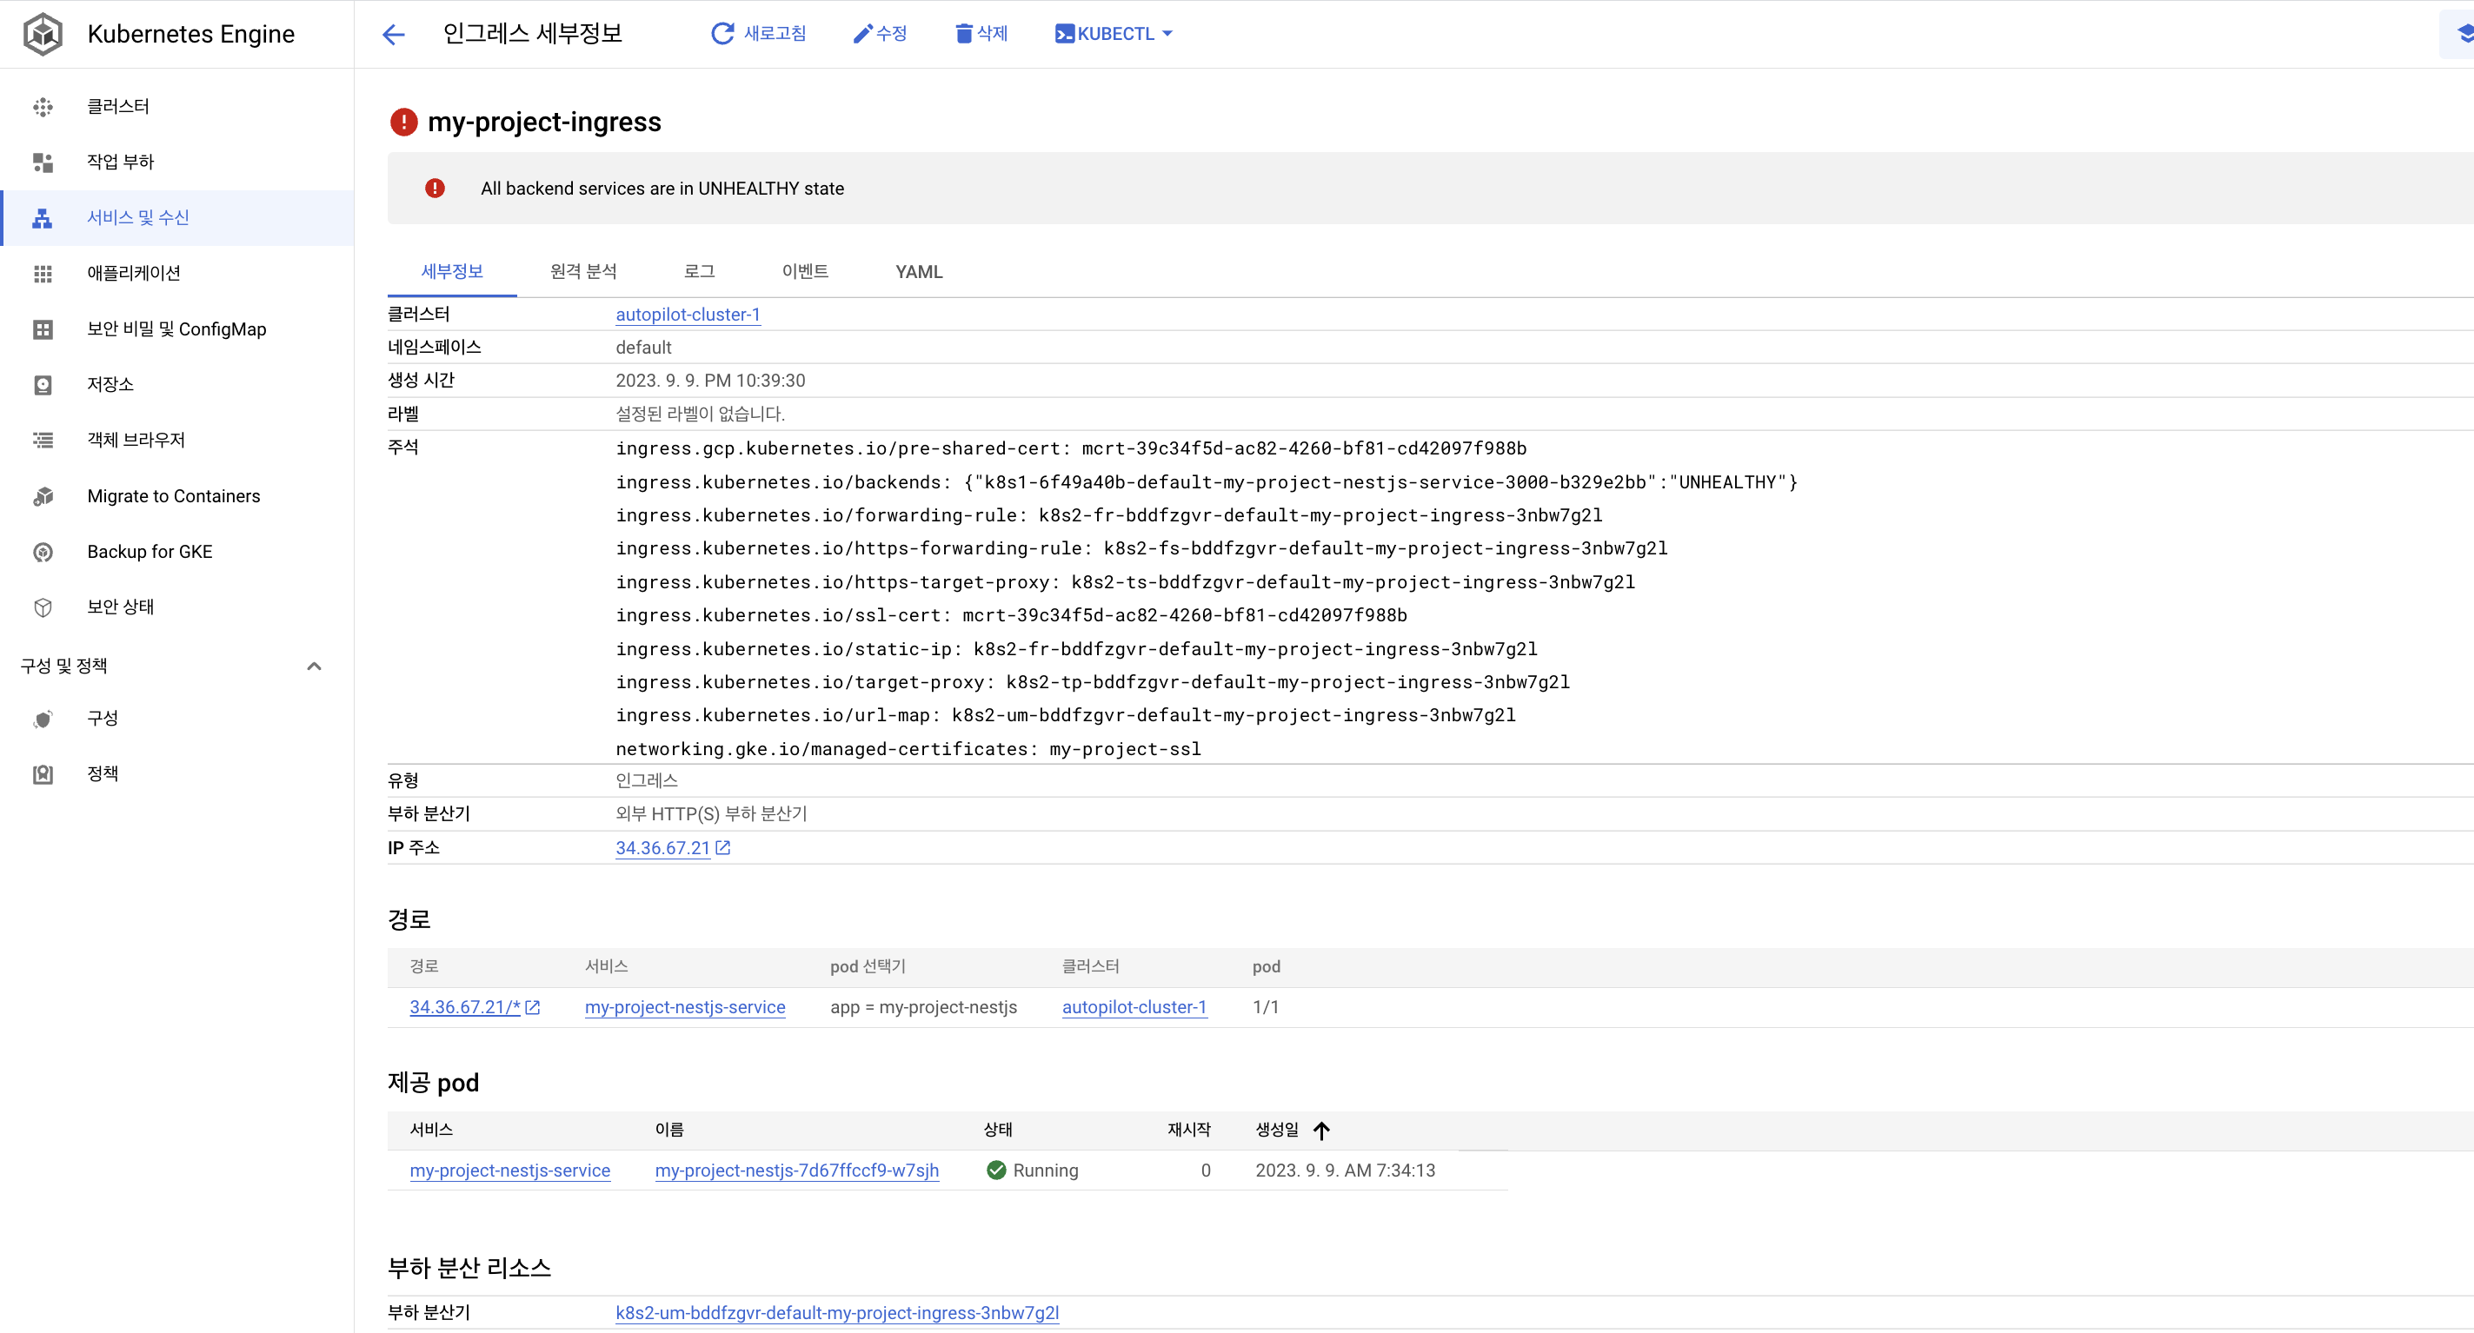Click the 'default' namespace value
This screenshot has width=2474, height=1333.
tap(643, 348)
